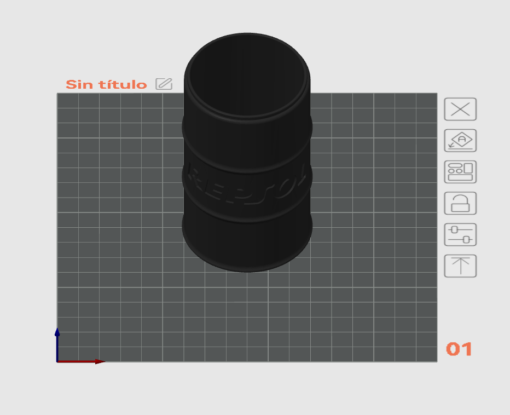The width and height of the screenshot is (510, 415).
Task: Click the upward arrow plate icon
Action: [x=460, y=266]
